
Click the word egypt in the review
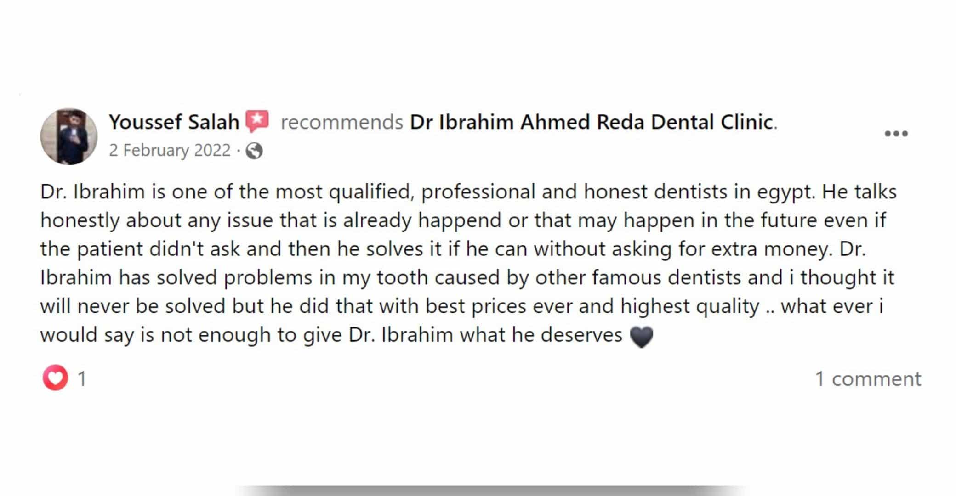pyautogui.click(x=783, y=193)
